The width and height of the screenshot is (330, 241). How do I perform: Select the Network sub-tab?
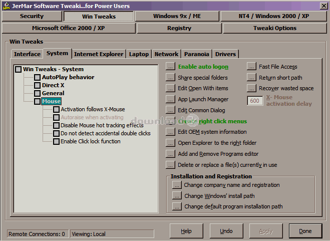click(166, 54)
